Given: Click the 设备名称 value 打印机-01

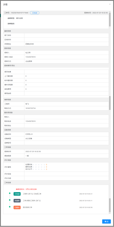Looking at the screenshot, I should click(x=29, y=134).
